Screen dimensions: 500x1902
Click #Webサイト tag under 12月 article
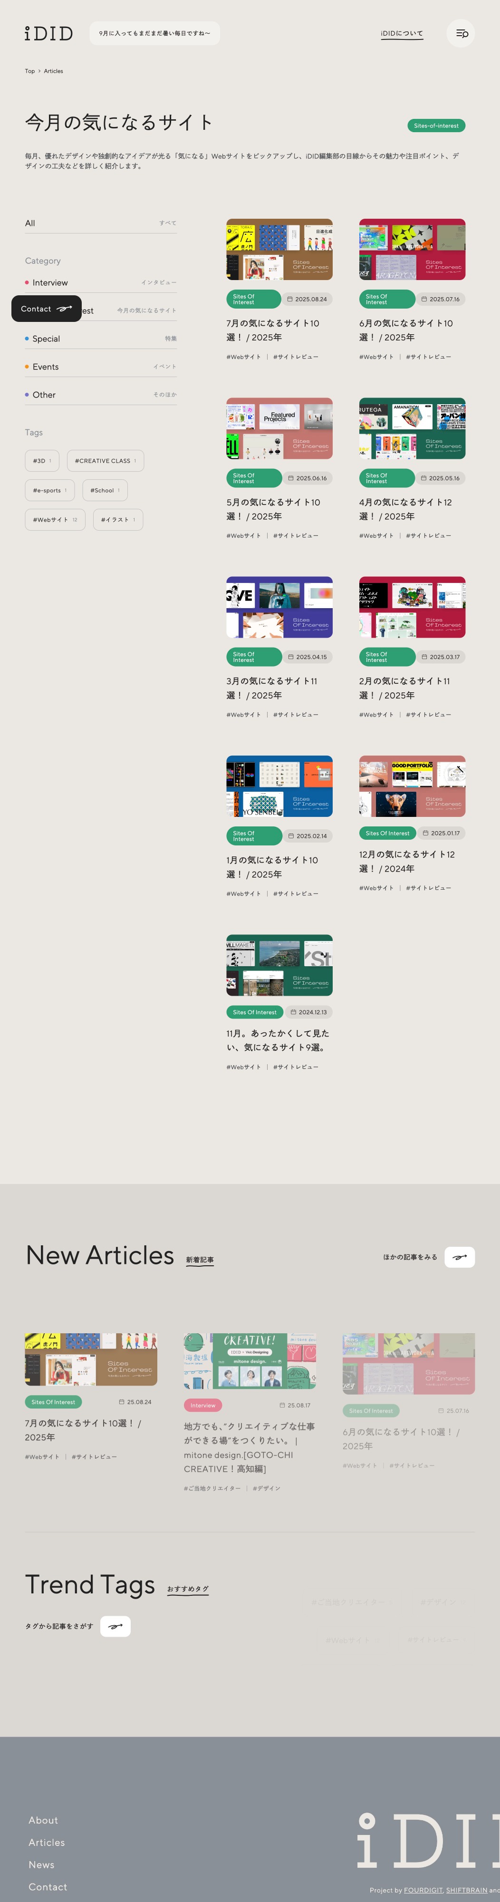coord(376,888)
